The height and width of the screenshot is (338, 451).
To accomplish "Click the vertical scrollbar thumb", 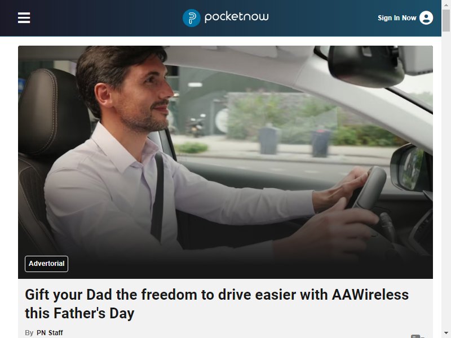I will 446,20.
